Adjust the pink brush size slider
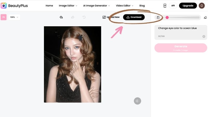208x117 pixels. tap(167, 17)
